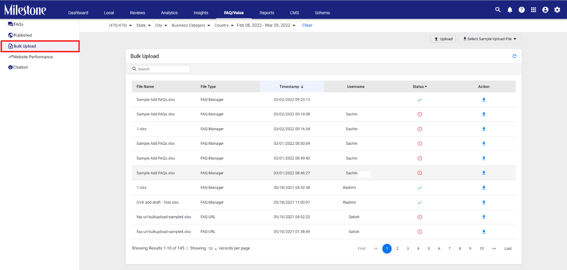
Task: Open FAQs in the sidebar
Action: [16, 24]
